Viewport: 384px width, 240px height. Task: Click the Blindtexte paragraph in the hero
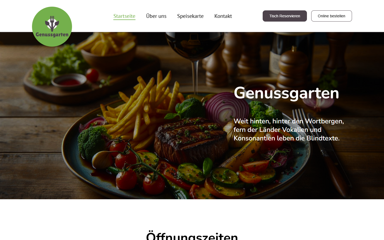(x=289, y=130)
